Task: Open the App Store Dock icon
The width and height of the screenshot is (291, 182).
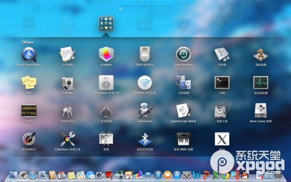Action: click(x=177, y=175)
